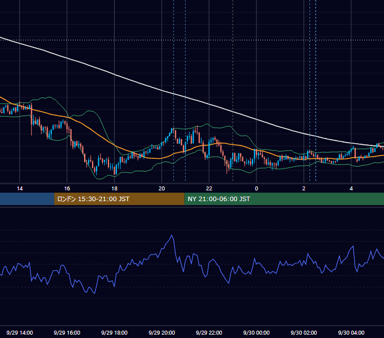Click the NY 21:00-06:00 JST session bar
The height and width of the screenshot is (338, 384).
(x=284, y=199)
